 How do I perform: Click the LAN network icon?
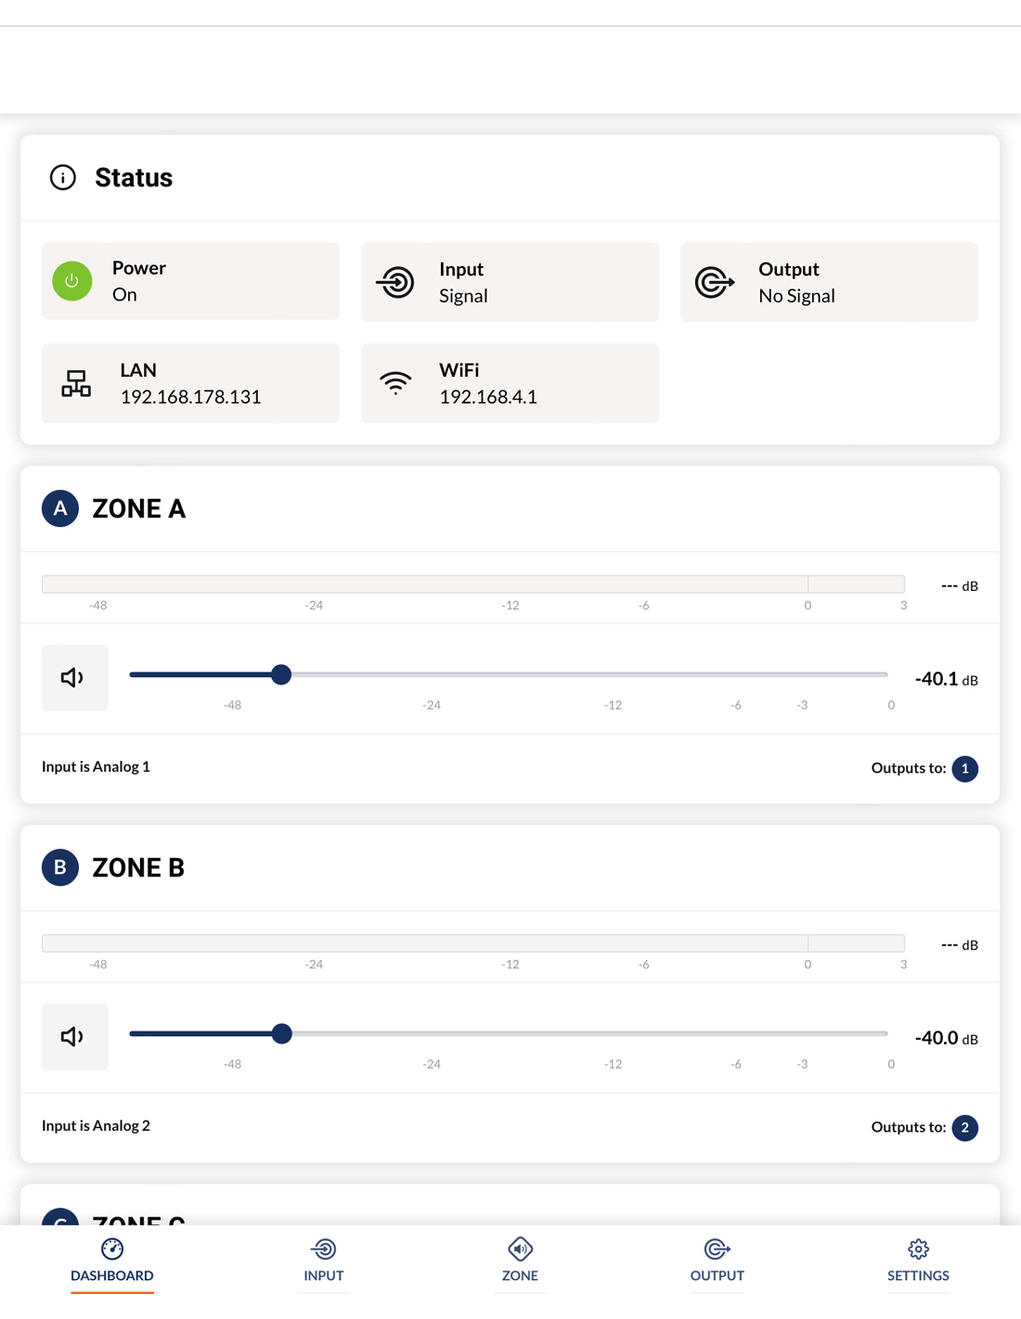[76, 383]
